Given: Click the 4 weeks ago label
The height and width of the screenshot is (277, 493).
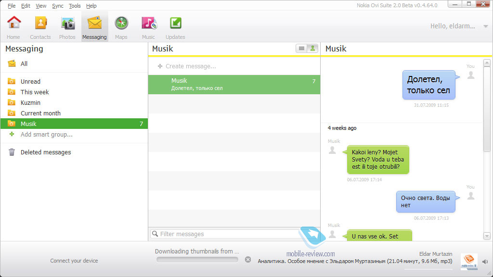Looking at the screenshot, I should click(342, 128).
